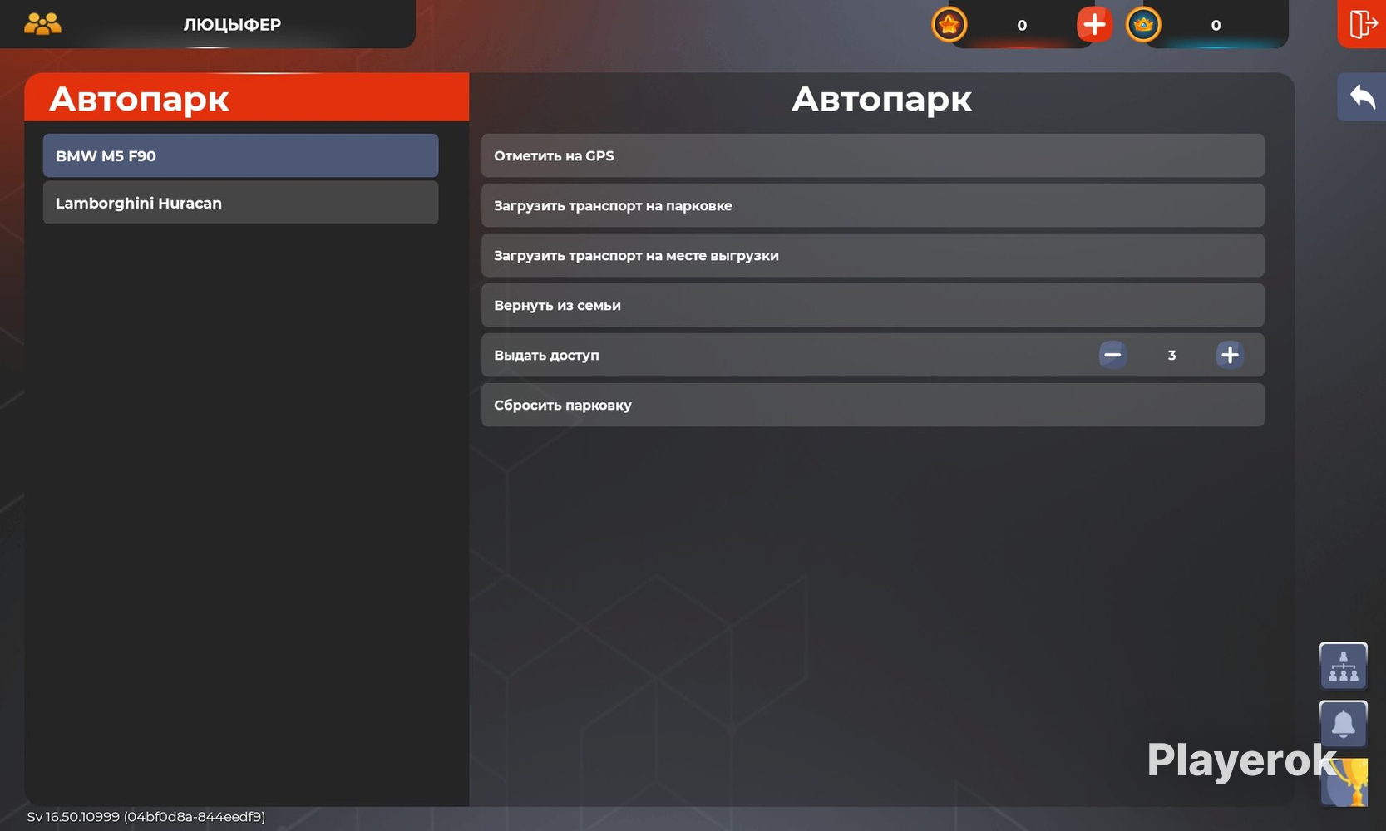Screen dimensions: 1386x831
Task: Click the family members icon at top left
Action: click(42, 24)
